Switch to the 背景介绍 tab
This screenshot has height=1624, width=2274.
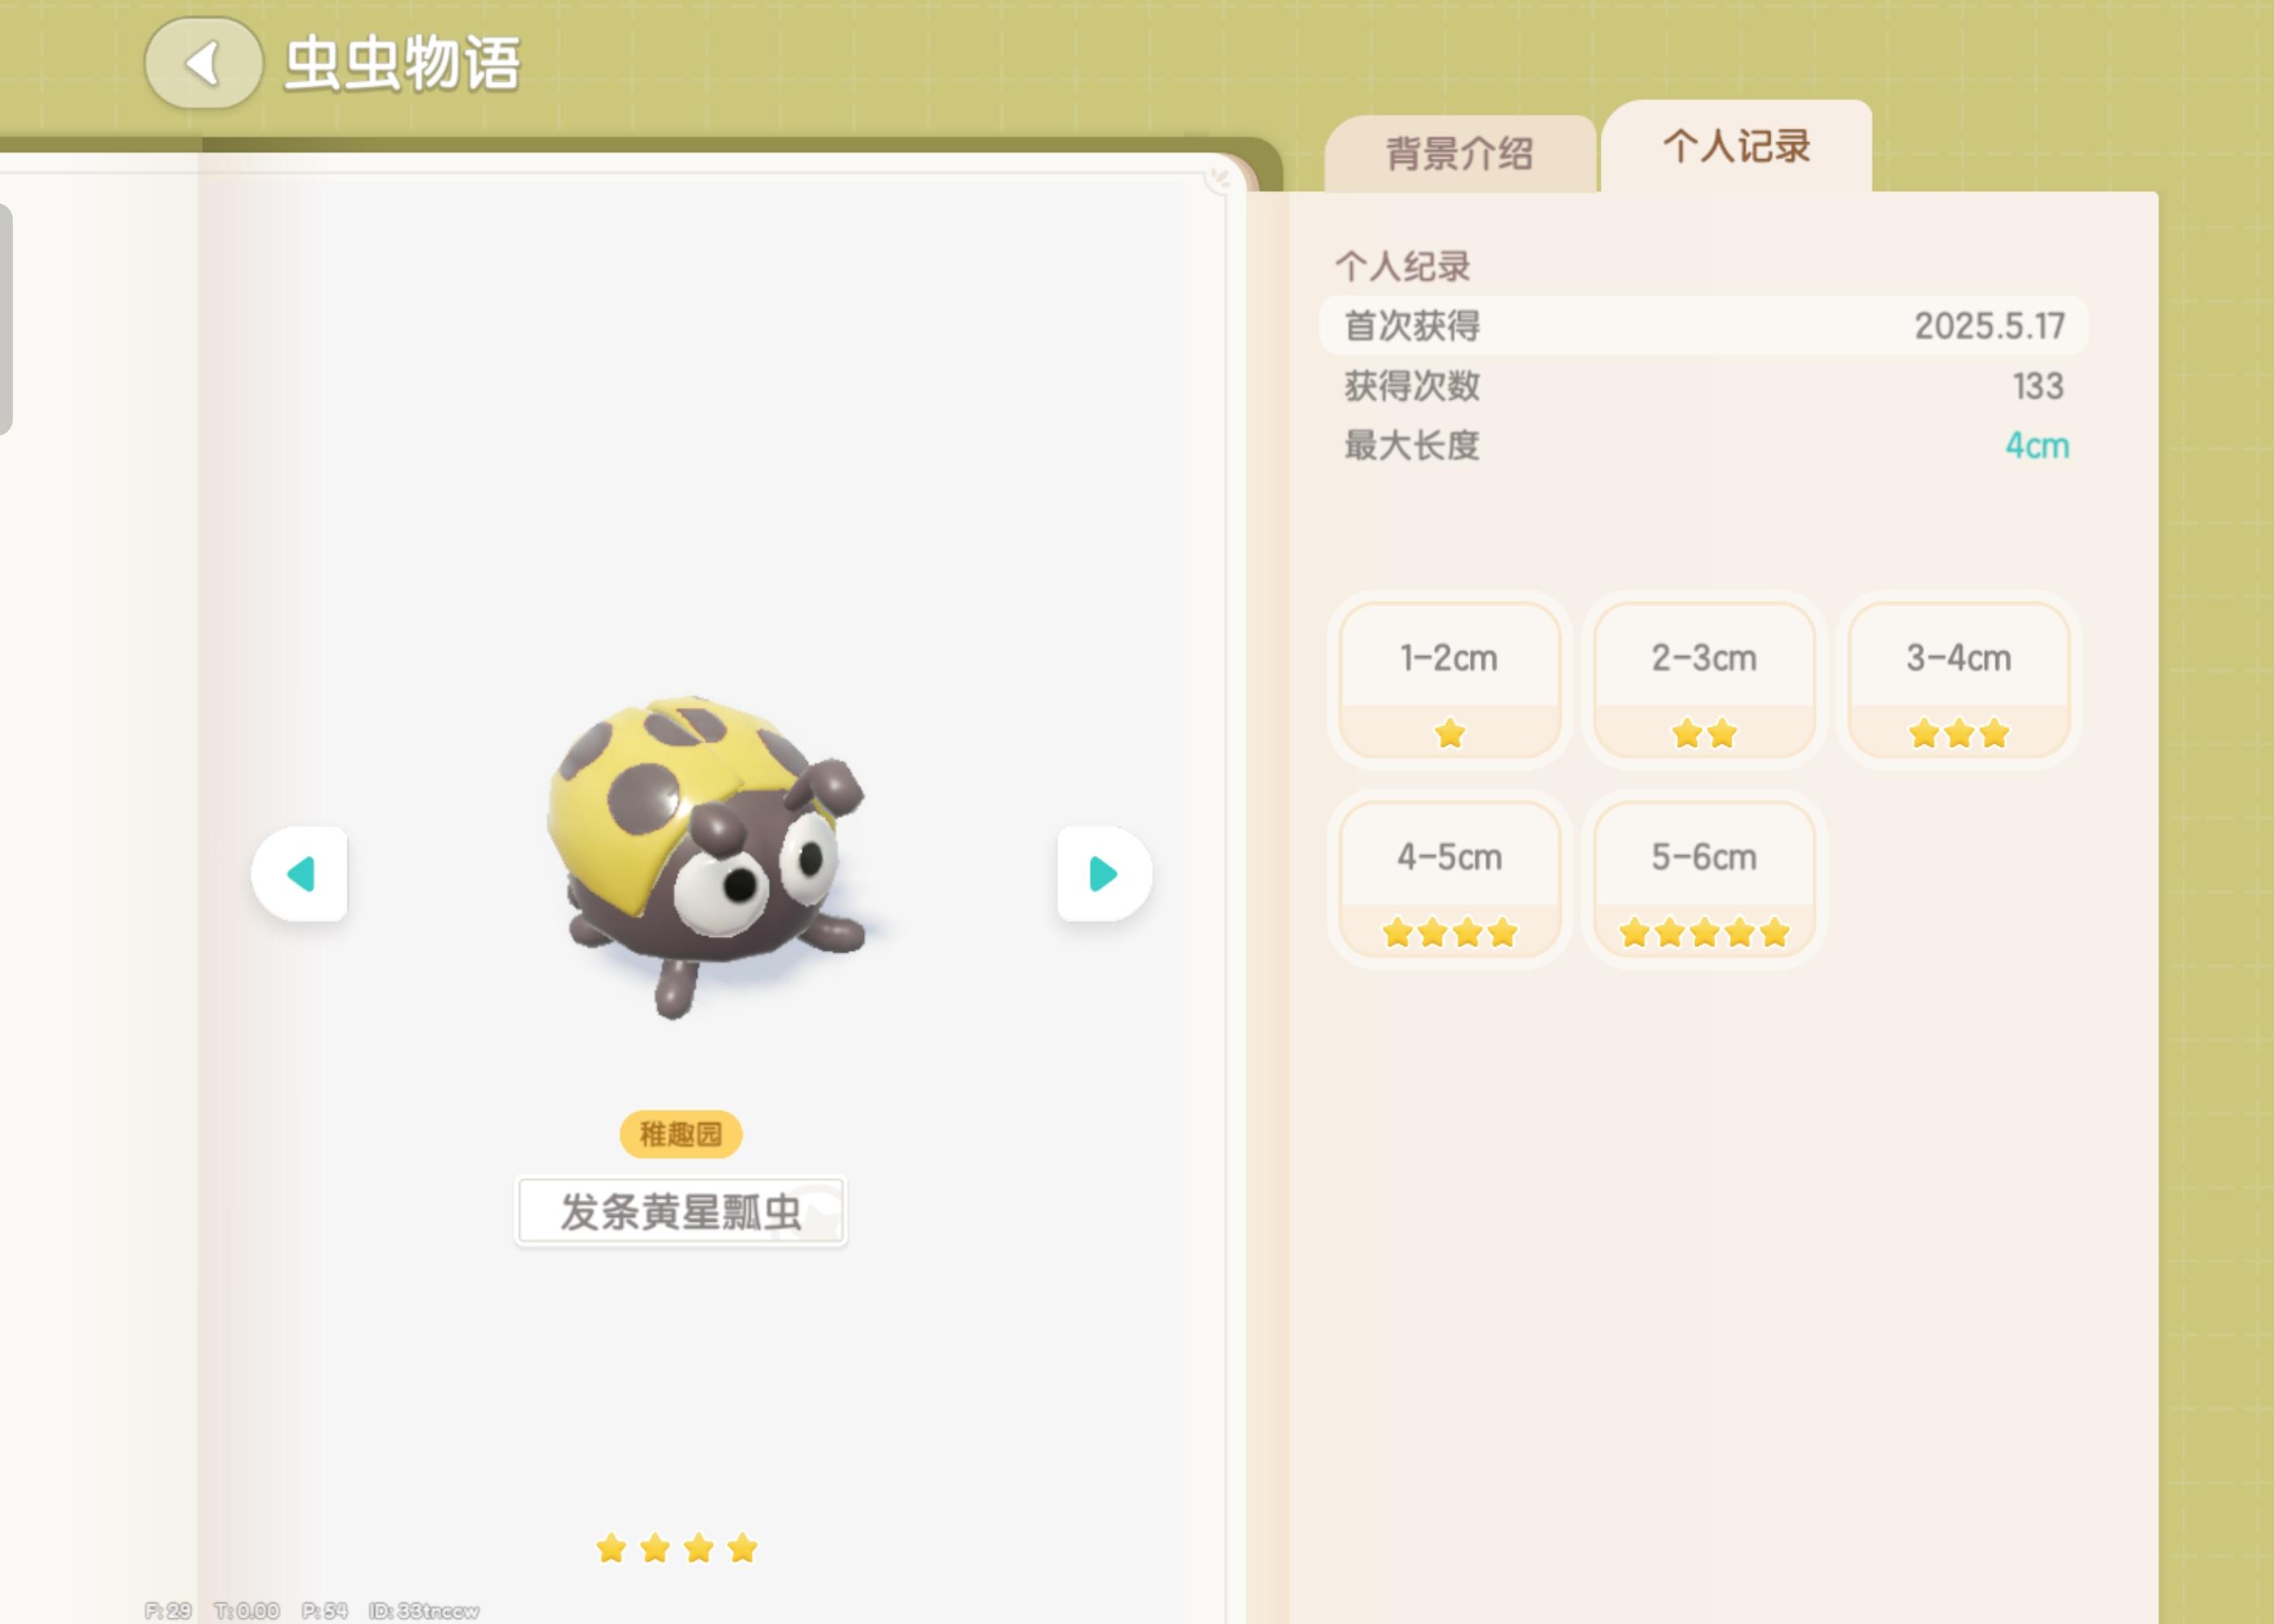[1459, 153]
